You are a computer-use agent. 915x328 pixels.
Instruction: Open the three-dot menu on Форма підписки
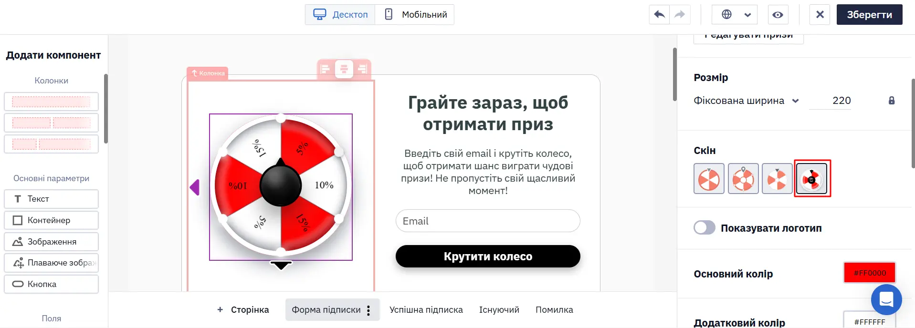(368, 310)
